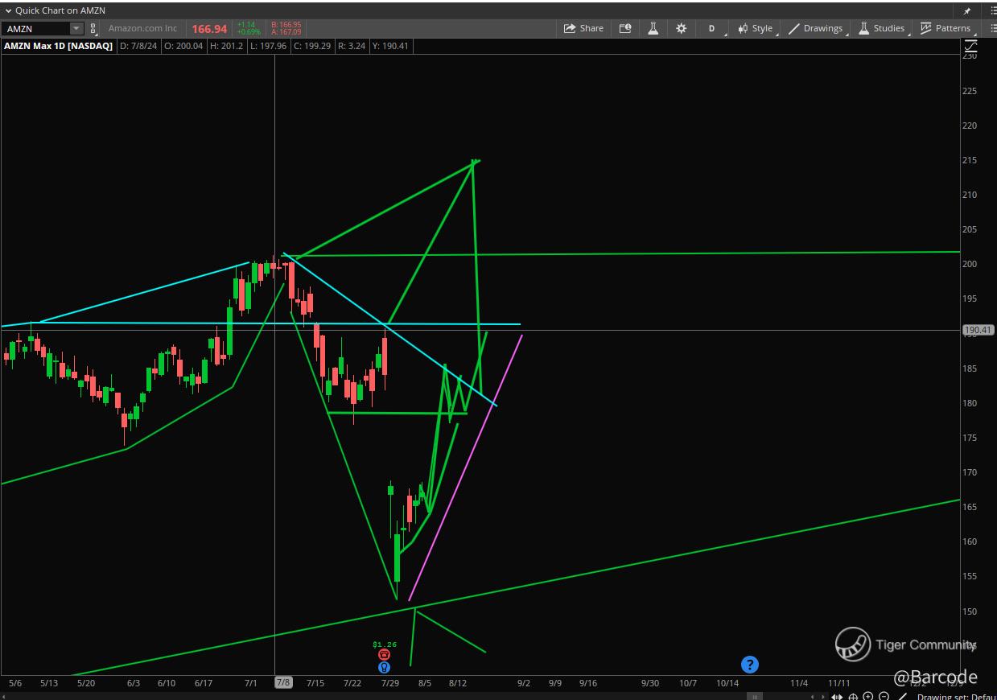
Task: Open the Studies menu
Action: 882,28
